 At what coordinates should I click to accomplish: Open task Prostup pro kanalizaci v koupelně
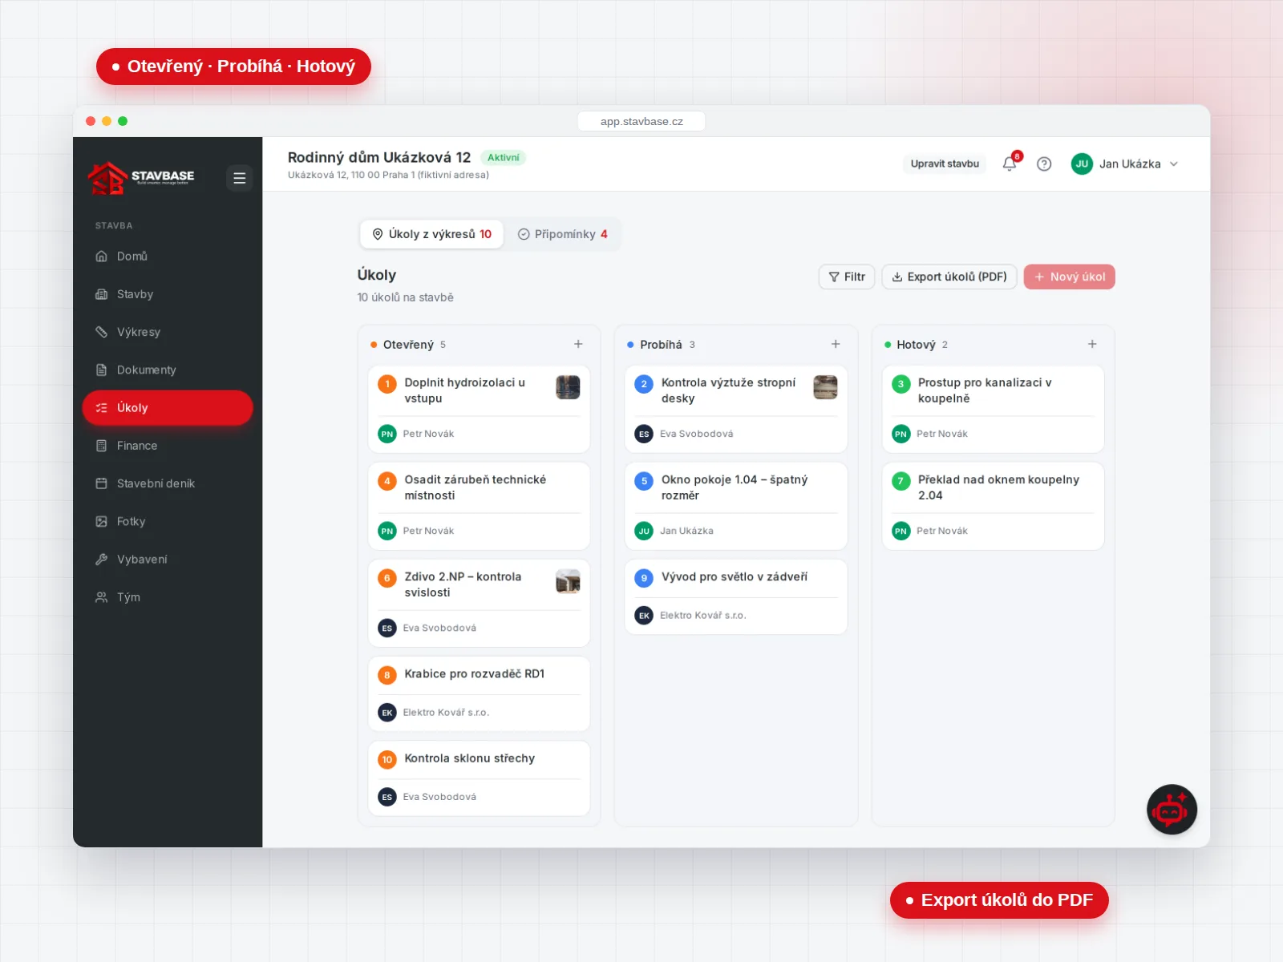coord(993,410)
